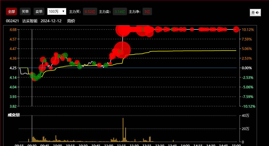Switch to the 买单 filter

click(25, 12)
